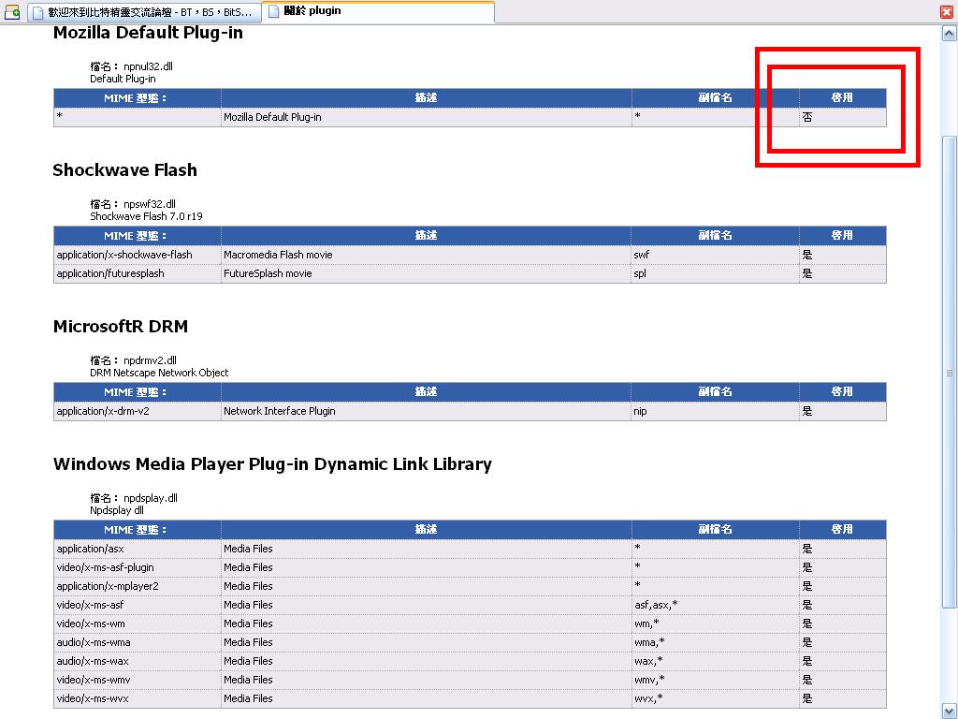Click the 否 value in Mozilla Default Plug-in row
The height and width of the screenshot is (719, 958).
click(x=807, y=117)
